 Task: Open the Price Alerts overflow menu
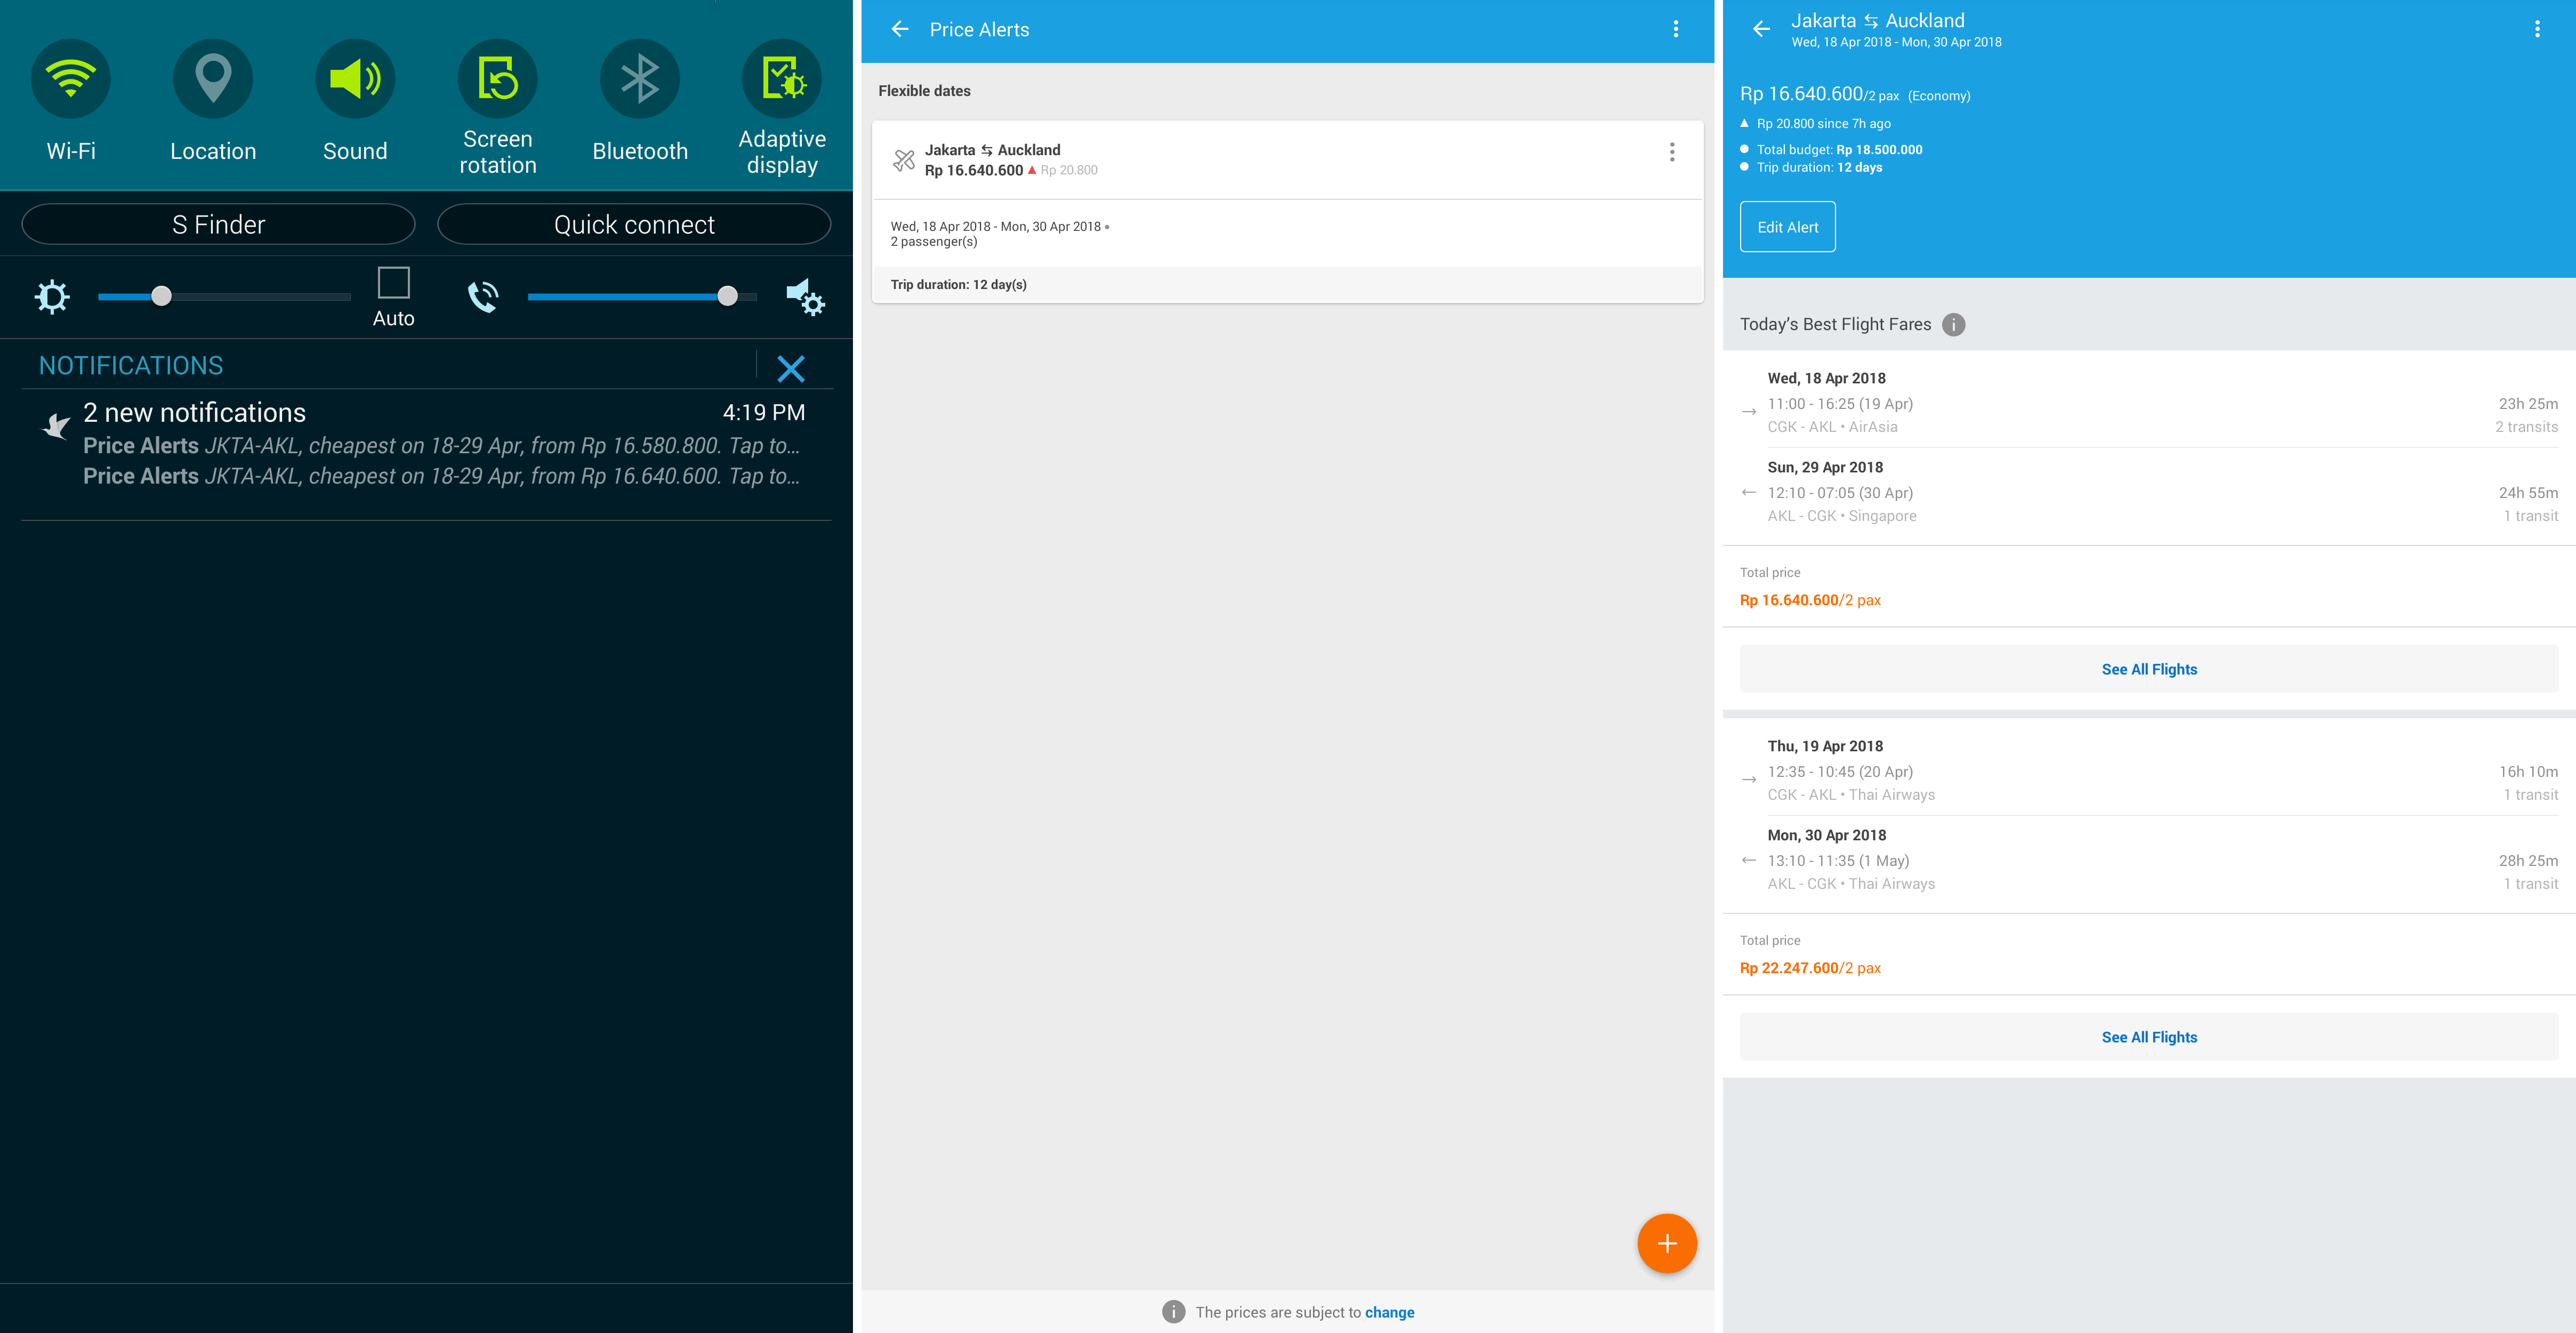pos(1676,30)
